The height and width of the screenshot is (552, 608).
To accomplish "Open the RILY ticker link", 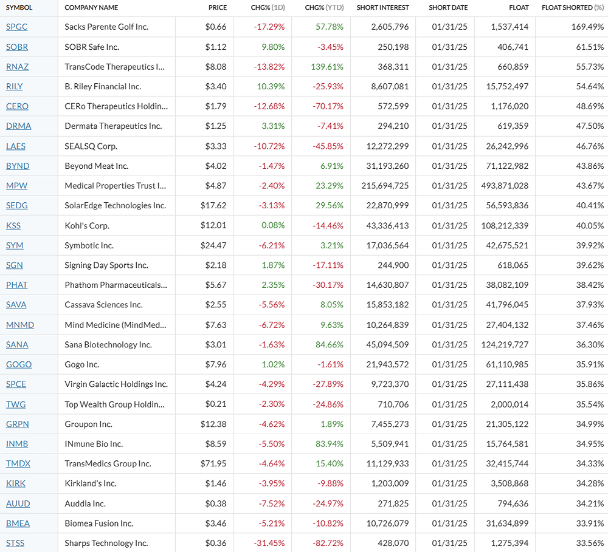I will tap(15, 86).
